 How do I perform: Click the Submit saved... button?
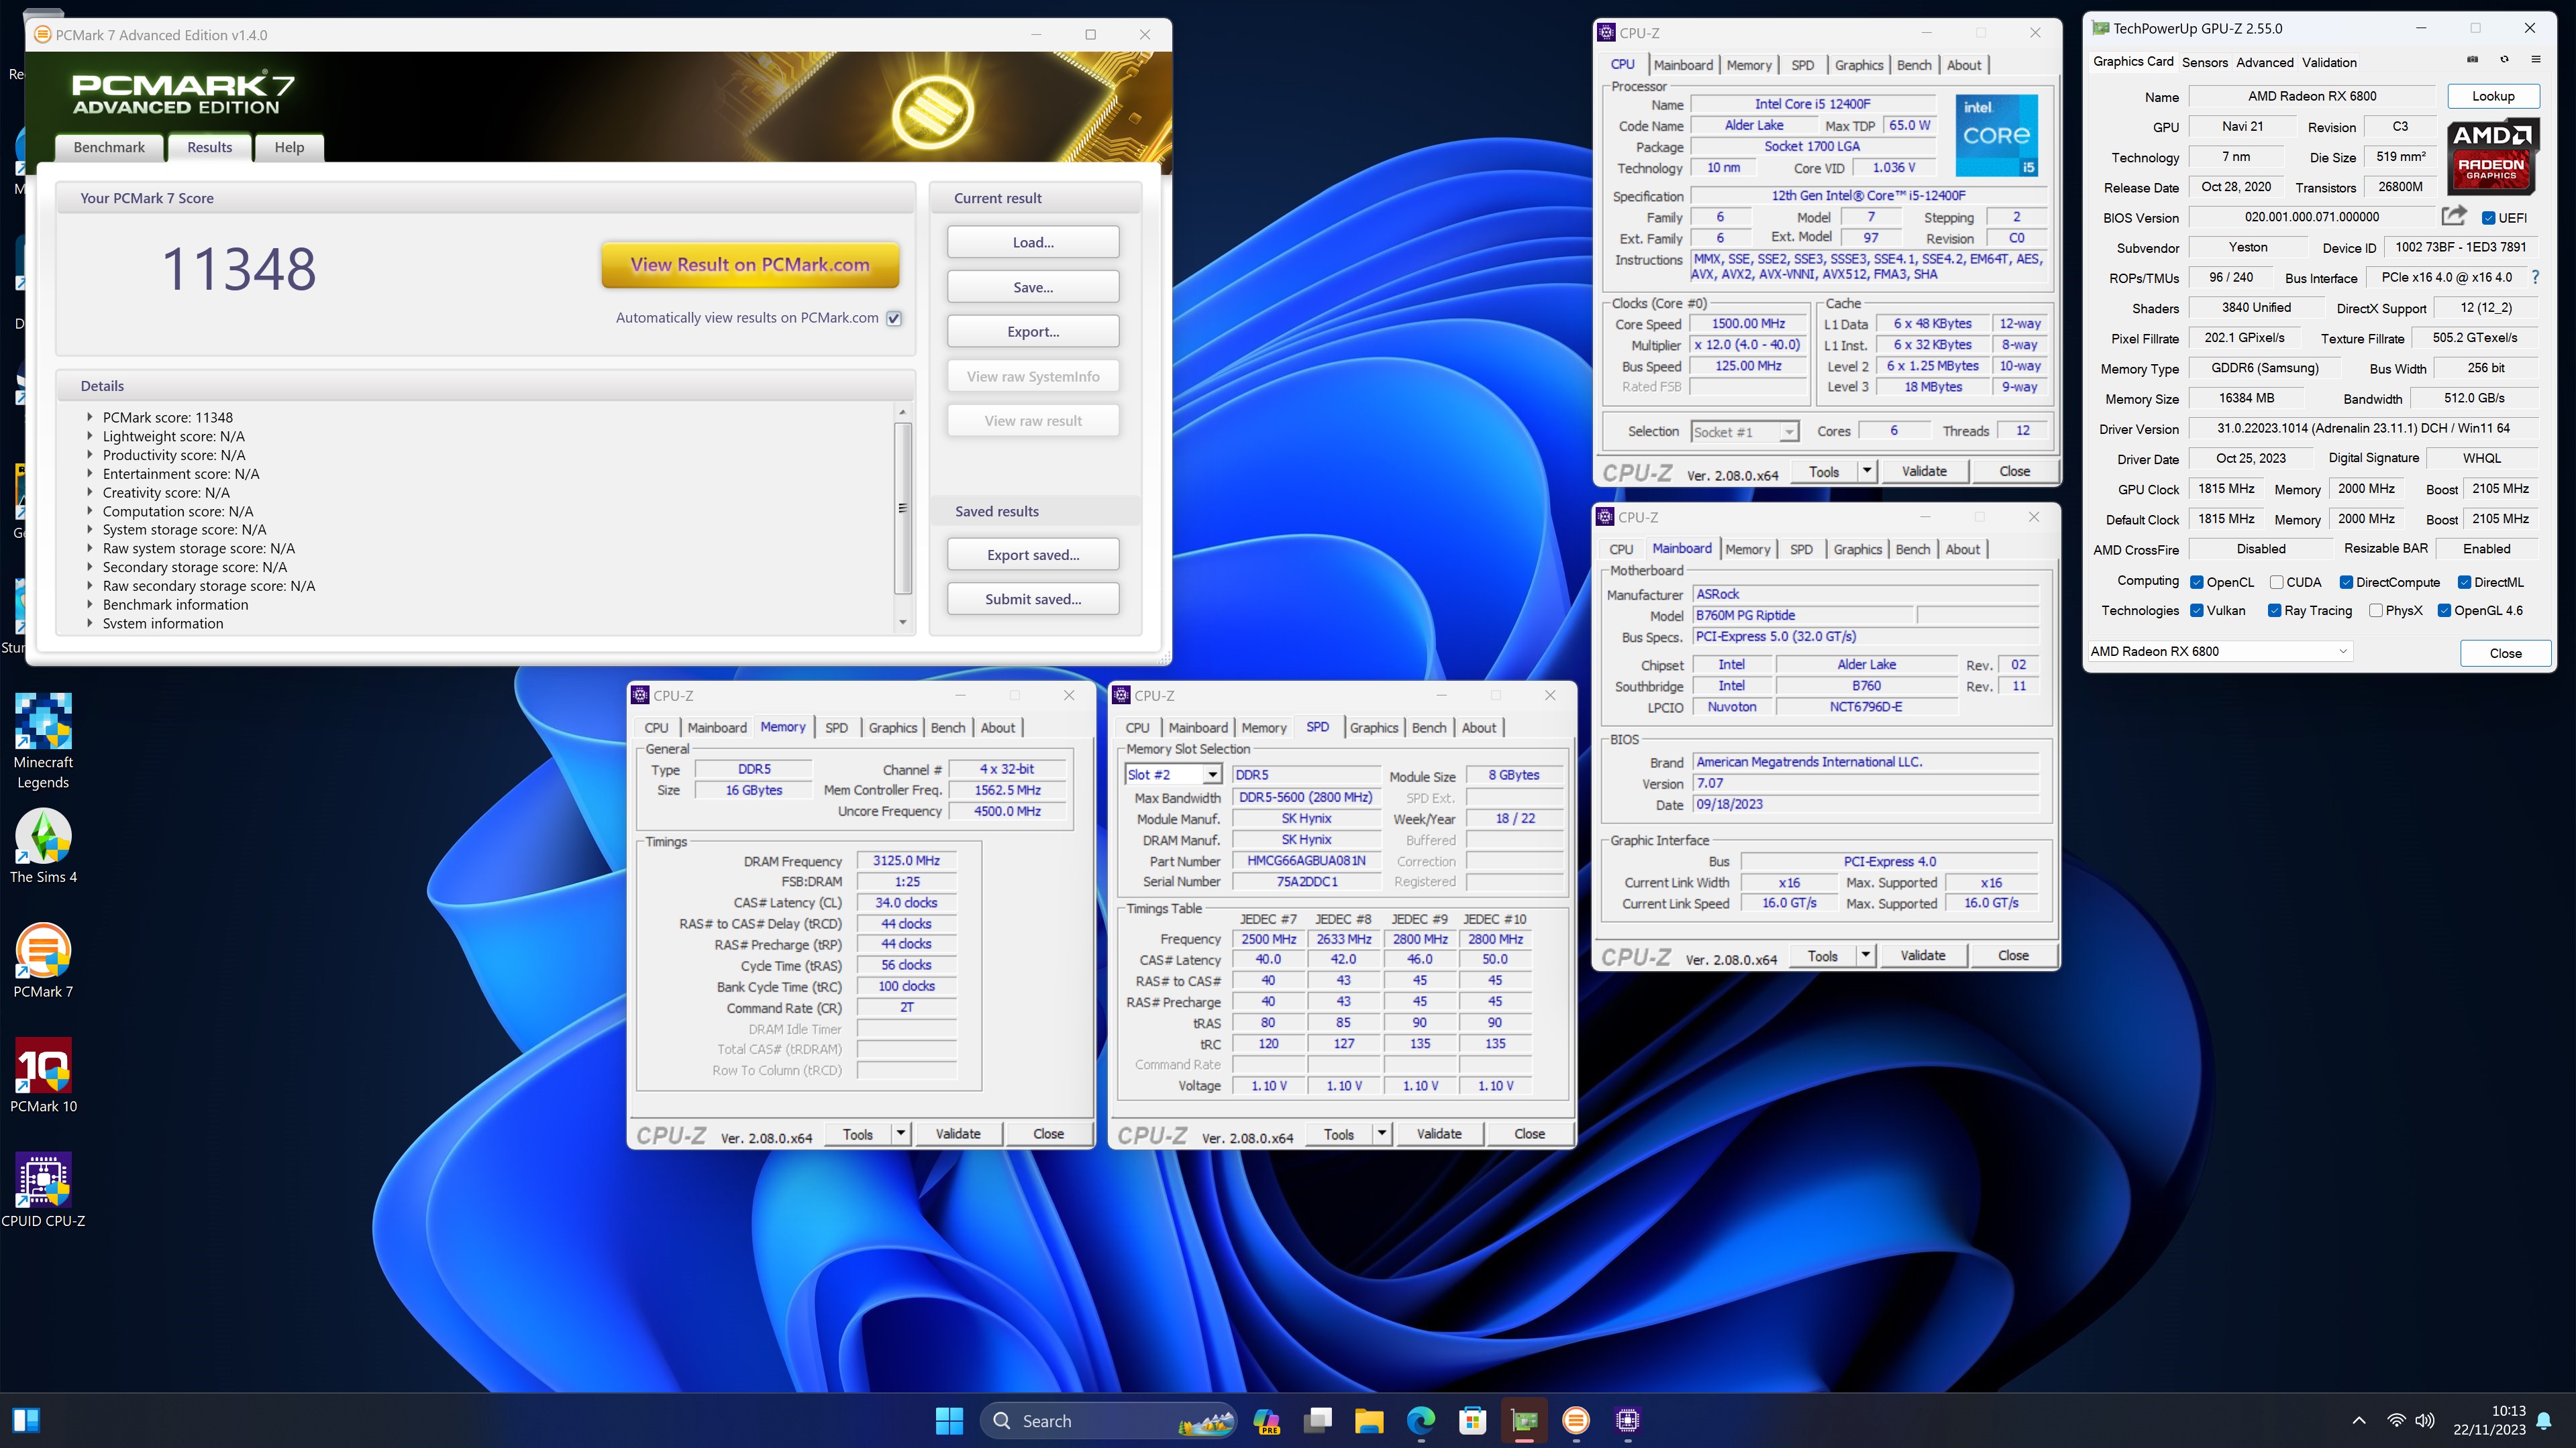[x=1033, y=599]
